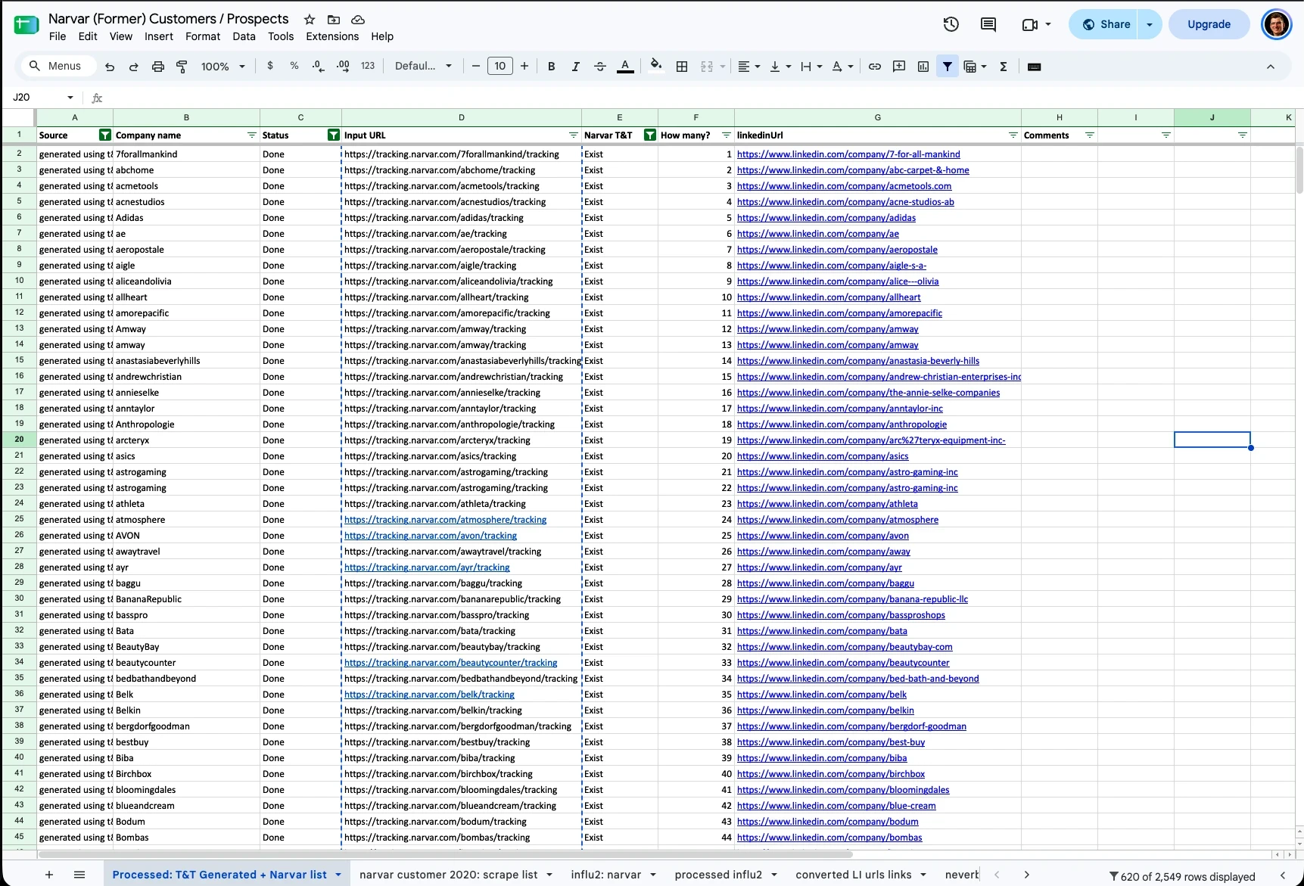Viewport: 1304px width, 886px height.
Task: Switch to the influ2: narvar tab
Action: (605, 875)
